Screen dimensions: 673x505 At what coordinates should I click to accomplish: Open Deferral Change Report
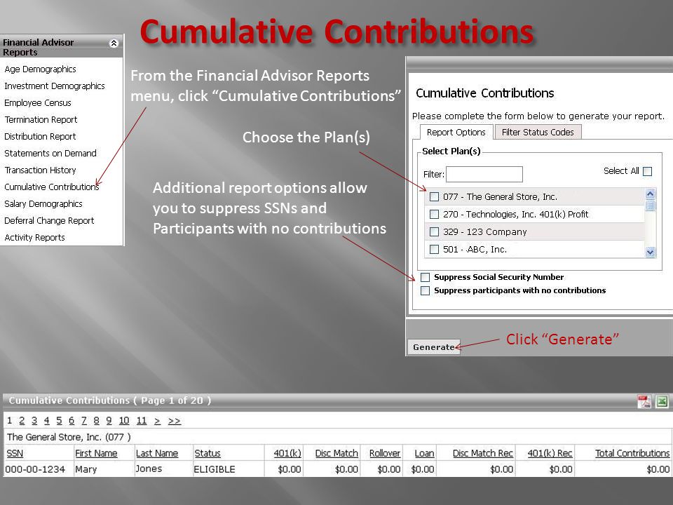[49, 221]
